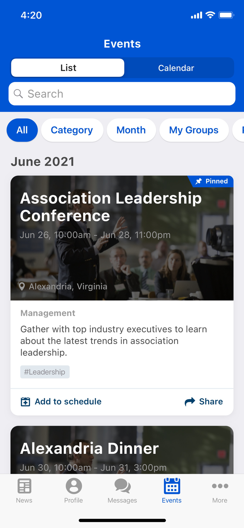This screenshot has height=528, width=244.
Task: Tap the Add to schedule calendar icon
Action: click(x=25, y=401)
